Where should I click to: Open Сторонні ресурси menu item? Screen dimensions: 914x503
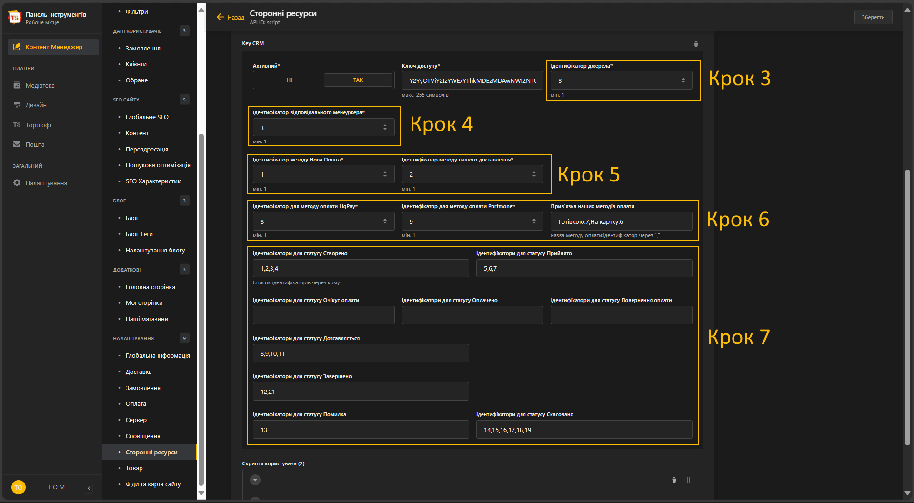click(x=151, y=452)
